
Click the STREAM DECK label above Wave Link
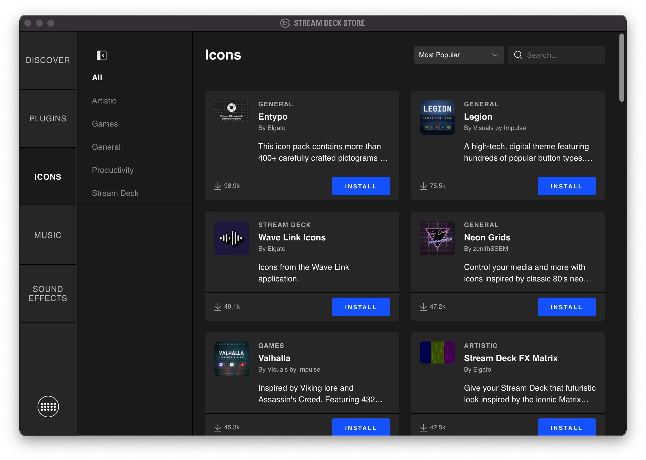pos(285,225)
